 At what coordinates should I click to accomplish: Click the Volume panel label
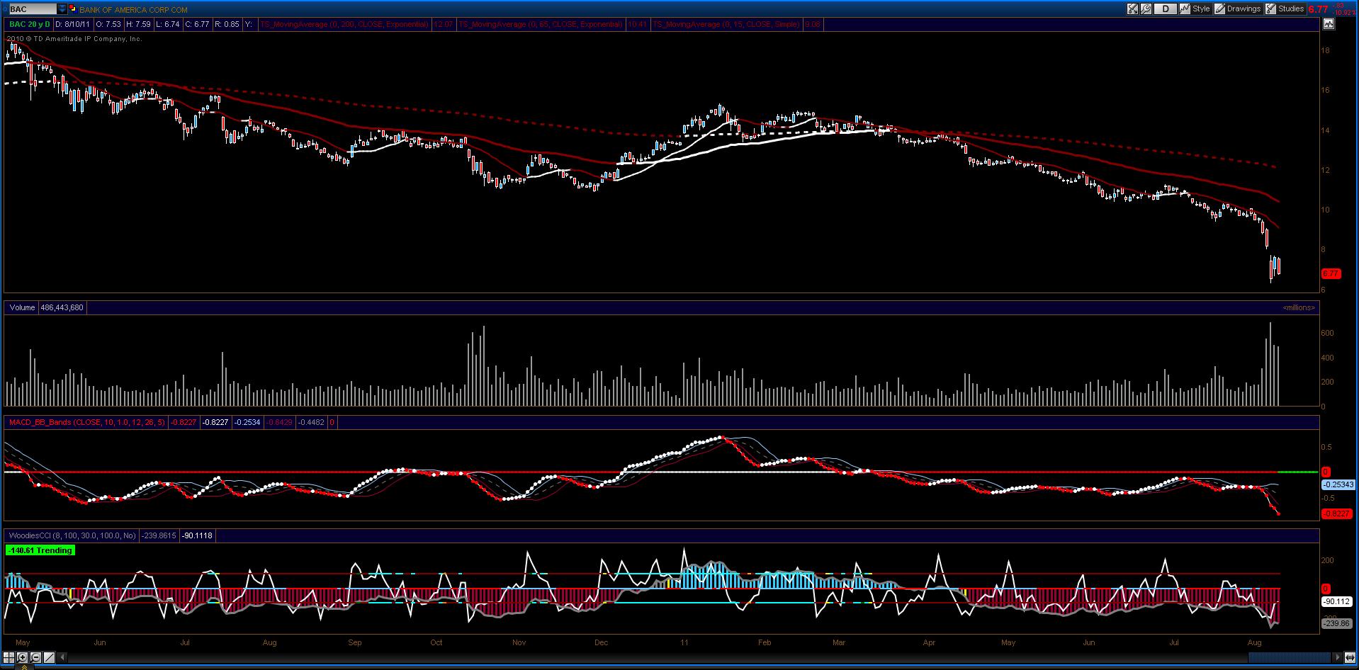(x=23, y=307)
